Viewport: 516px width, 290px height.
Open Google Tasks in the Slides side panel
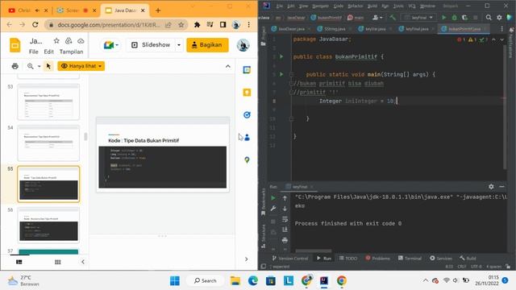click(247, 114)
